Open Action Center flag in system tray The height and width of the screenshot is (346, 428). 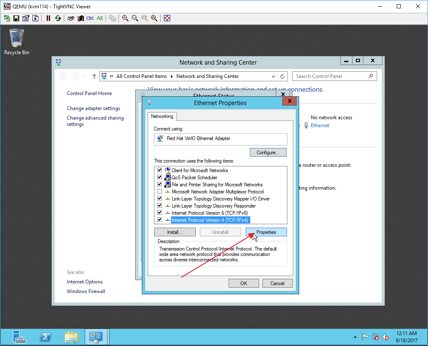point(365,337)
